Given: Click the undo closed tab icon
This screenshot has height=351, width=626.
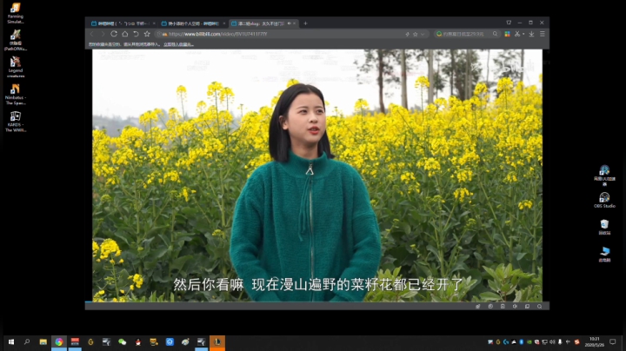Looking at the screenshot, I should tap(137, 34).
